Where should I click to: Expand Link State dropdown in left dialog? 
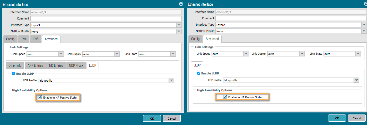pyautogui.click(x=173, y=54)
